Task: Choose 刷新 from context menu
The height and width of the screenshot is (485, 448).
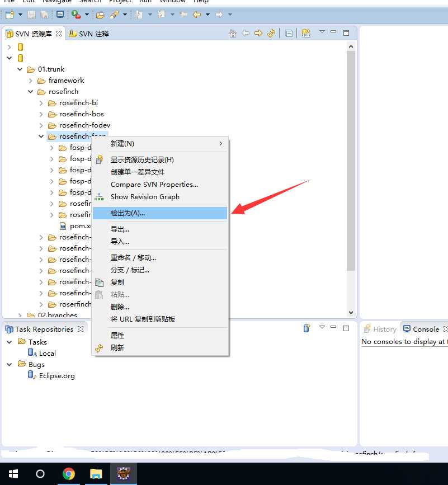Action: 160,348
